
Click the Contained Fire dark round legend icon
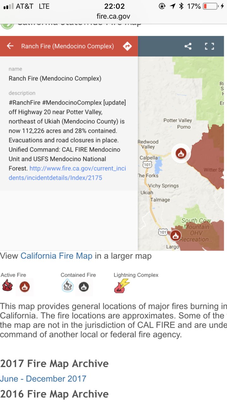point(84,287)
